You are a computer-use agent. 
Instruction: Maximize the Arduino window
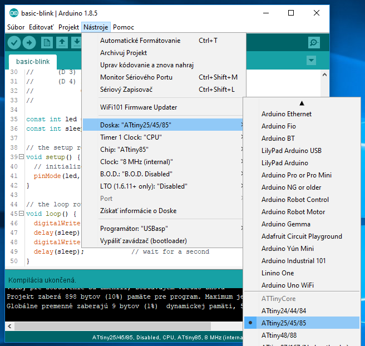pyautogui.click(x=291, y=13)
